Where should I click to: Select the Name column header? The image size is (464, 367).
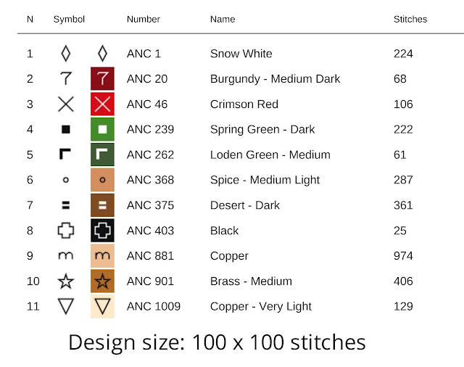click(223, 20)
